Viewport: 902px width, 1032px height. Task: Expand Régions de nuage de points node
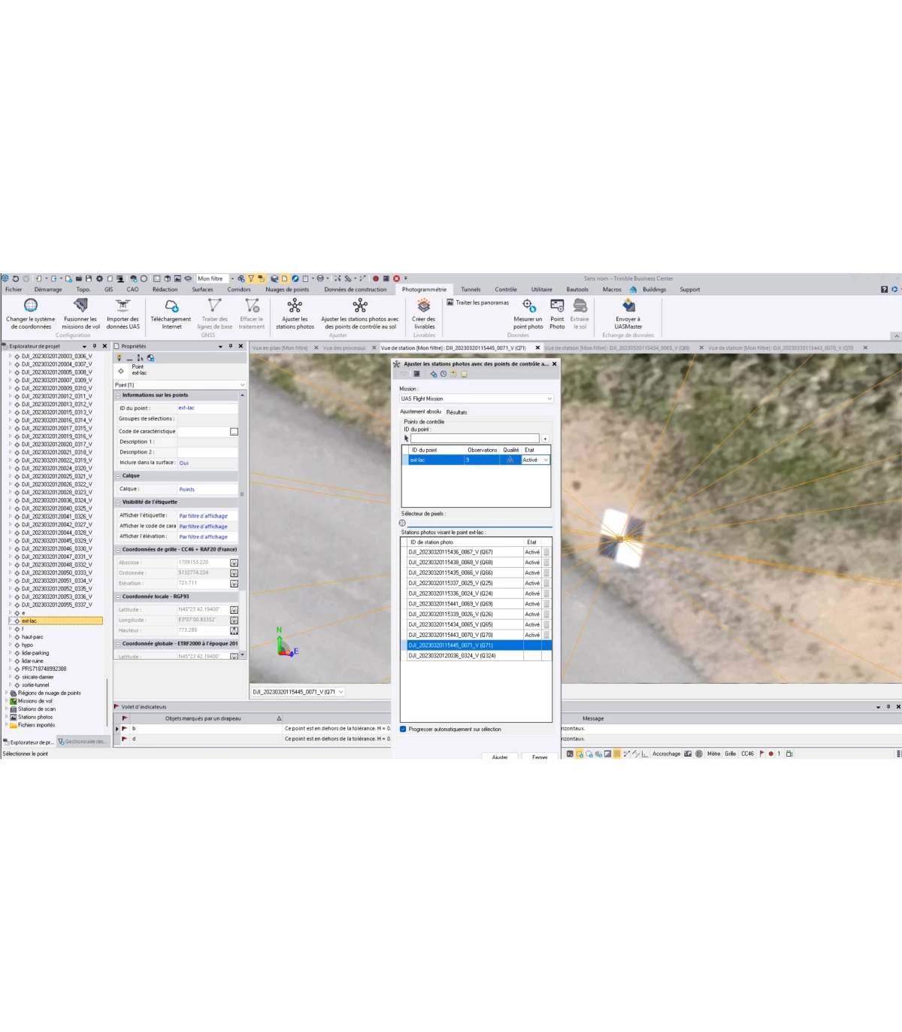[x=7, y=693]
